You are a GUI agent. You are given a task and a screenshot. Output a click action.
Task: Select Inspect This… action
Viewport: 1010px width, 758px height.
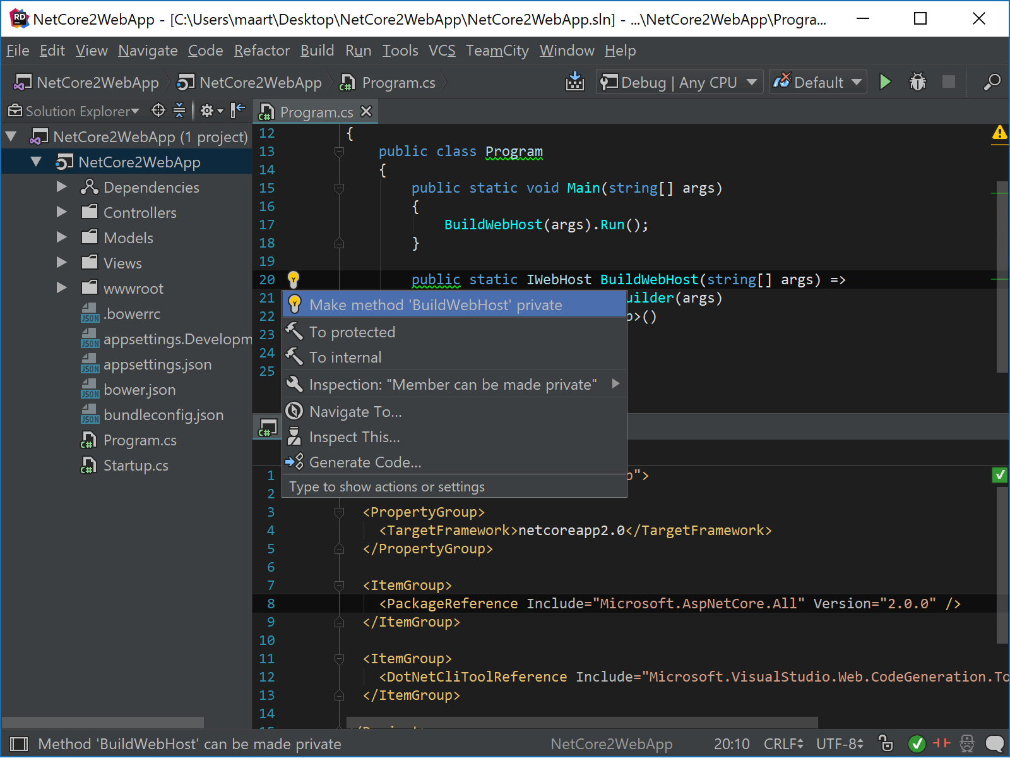454,436
